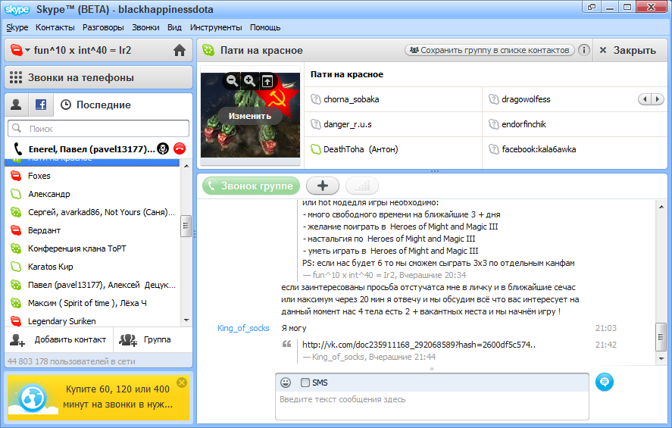Viewport: 672px width, 428px height.
Task: Switch to the Facebook contacts tab
Action: coord(41,105)
